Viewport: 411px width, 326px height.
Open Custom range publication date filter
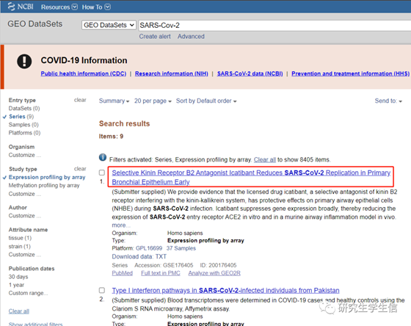pos(28,293)
